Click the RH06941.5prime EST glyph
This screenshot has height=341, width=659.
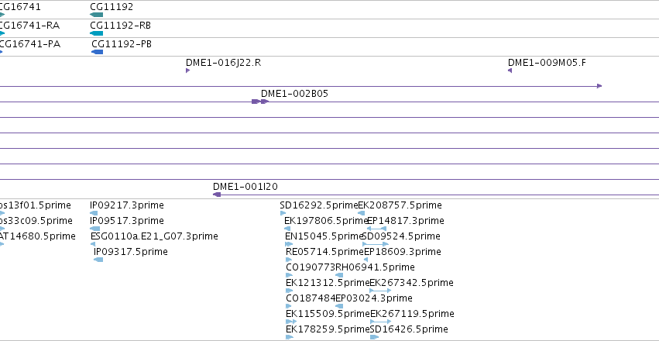(x=338, y=275)
